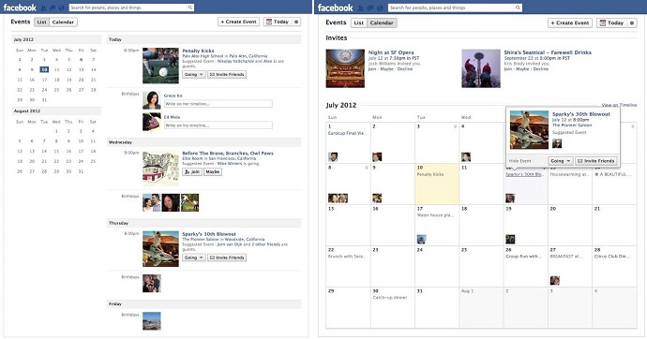This screenshot has width=647, height=339.
Task: Open Penalty Kicks event title link
Action: [198, 51]
